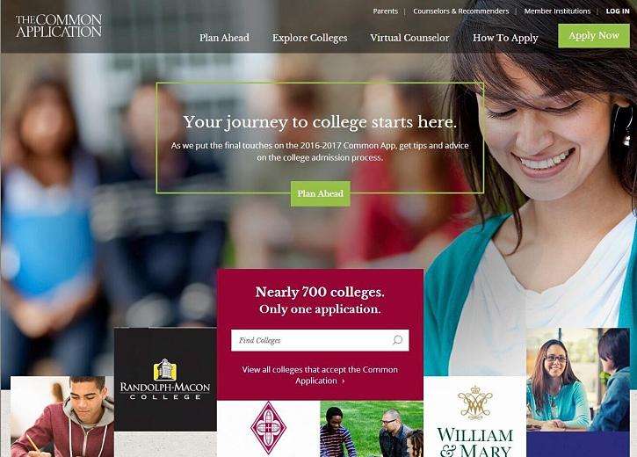Open the Explore Colleges menu item
This screenshot has height=457, width=637.
pos(310,38)
